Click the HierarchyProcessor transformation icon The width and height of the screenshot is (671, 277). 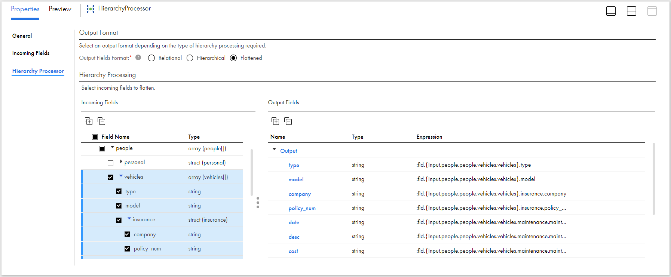point(91,9)
